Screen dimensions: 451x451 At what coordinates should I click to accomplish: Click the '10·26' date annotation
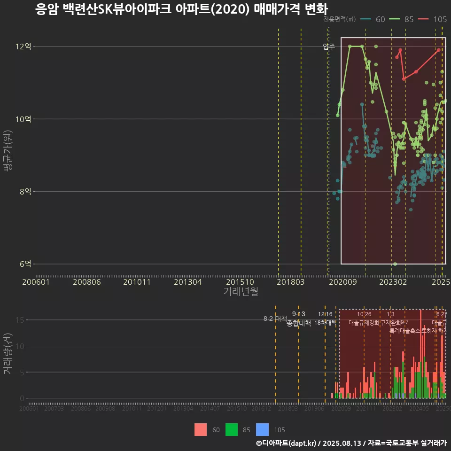coord(364,314)
